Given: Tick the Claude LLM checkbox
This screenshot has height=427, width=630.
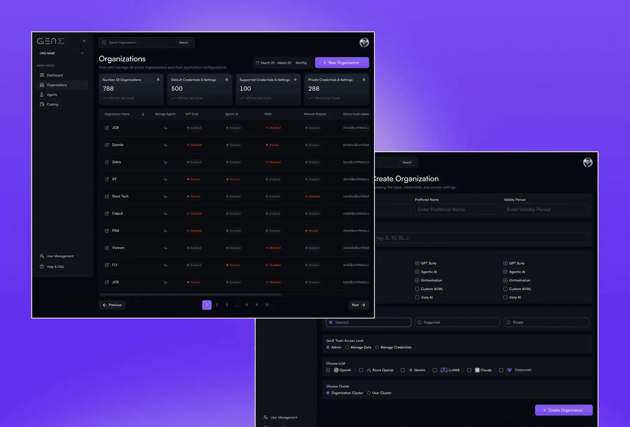Looking at the screenshot, I should 469,370.
